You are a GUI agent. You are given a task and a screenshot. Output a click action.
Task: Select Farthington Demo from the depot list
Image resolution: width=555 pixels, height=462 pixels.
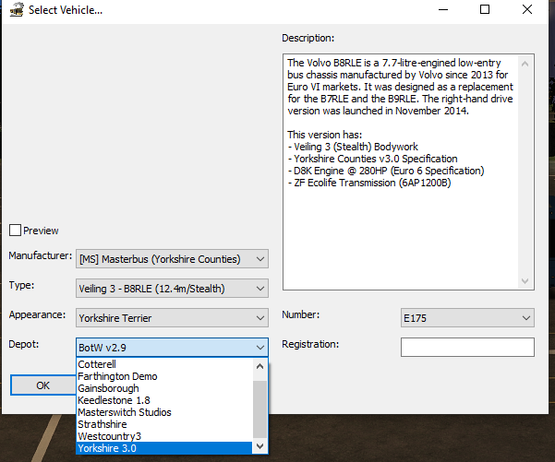coord(164,376)
